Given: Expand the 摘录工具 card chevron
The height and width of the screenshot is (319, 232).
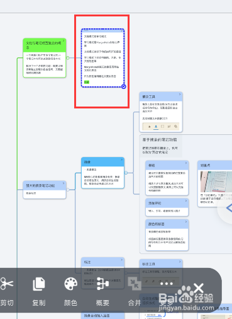Looking at the screenshot, I should click(x=180, y=95).
